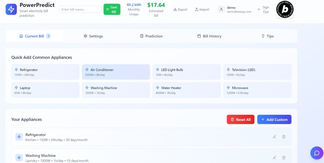Quick add the Television (LED)
The height and width of the screenshot is (163, 324).
tap(257, 72)
